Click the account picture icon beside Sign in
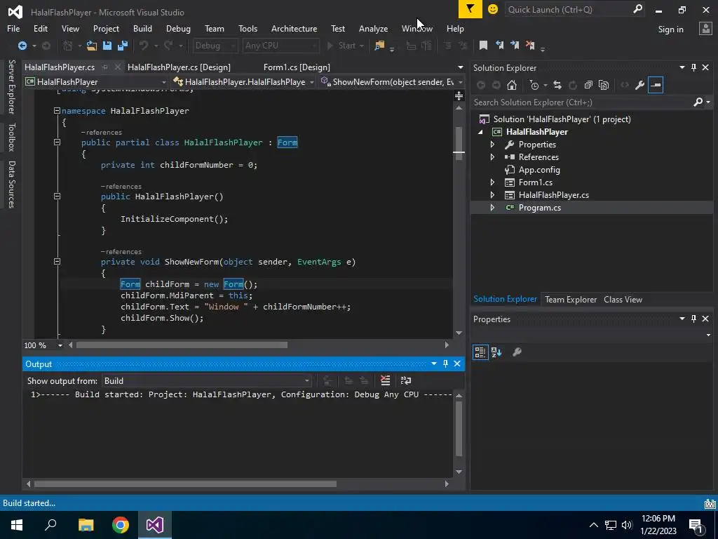Image resolution: width=718 pixels, height=539 pixels. (x=705, y=29)
